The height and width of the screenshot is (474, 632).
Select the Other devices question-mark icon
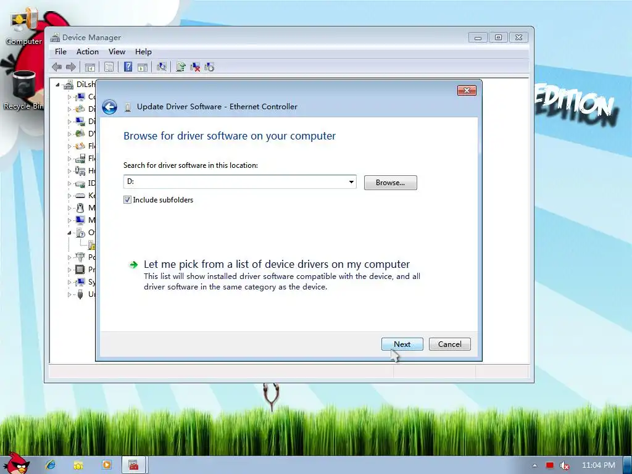80,233
